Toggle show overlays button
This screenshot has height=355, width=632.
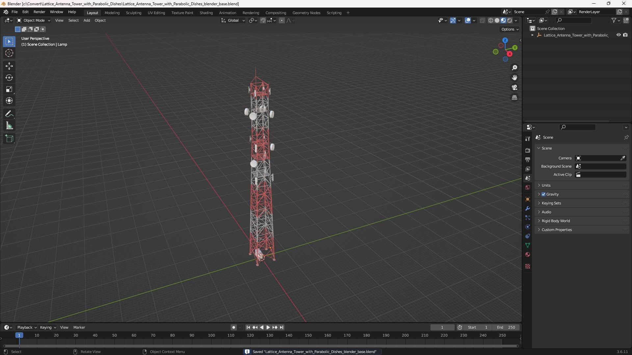(x=468, y=20)
